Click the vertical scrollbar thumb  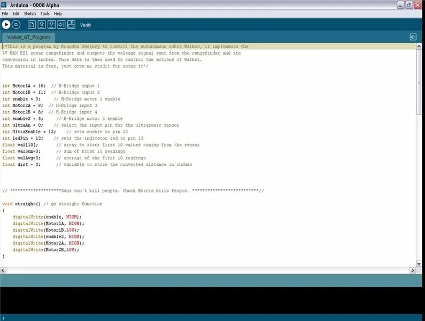tap(419, 82)
